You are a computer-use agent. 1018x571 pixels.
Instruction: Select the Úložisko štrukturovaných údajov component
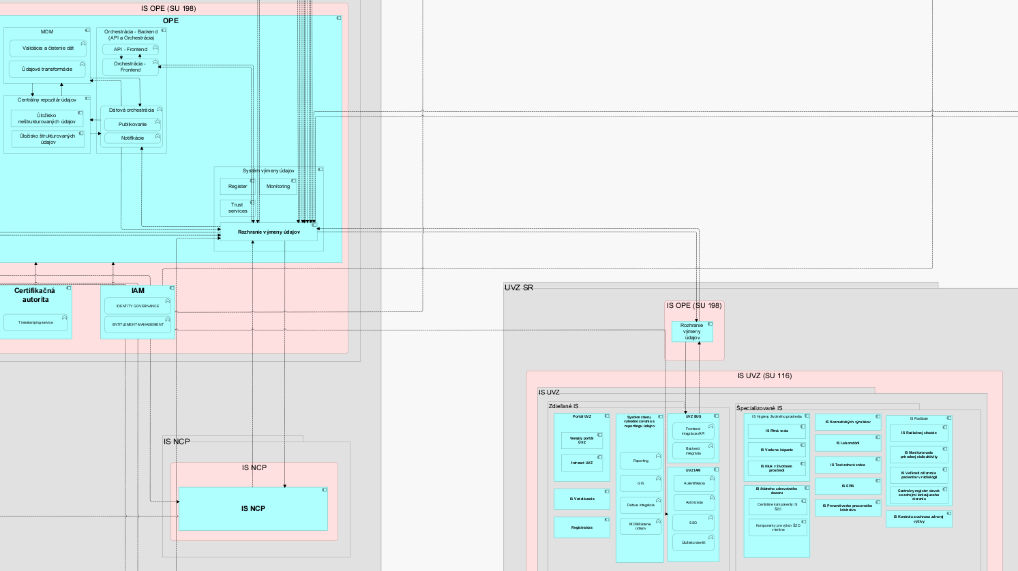click(x=48, y=139)
